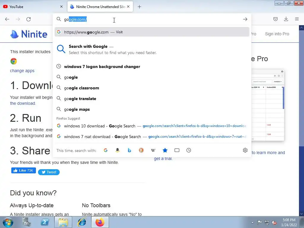Search bookmarks with the star icon

click(x=165, y=150)
